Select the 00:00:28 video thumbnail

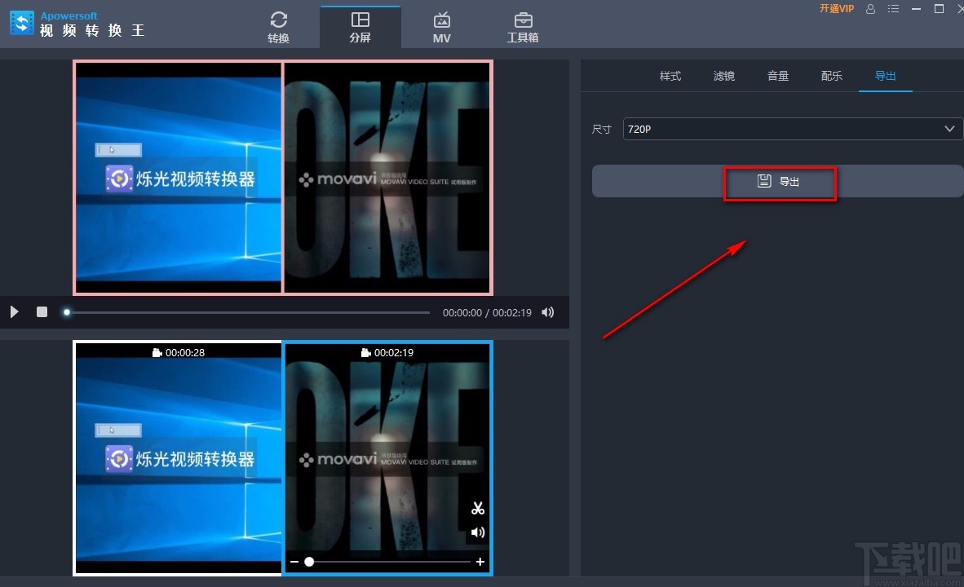(177, 457)
